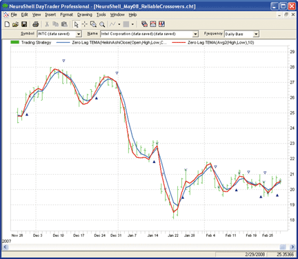Create a new chart with the blank page icon
The image size is (298, 259).
tap(7, 24)
